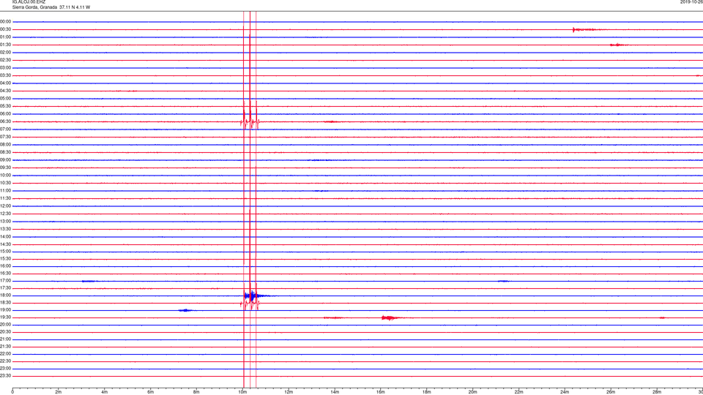Click the 05:30 time label
Image resolution: width=703 pixels, height=395 pixels.
(5, 106)
